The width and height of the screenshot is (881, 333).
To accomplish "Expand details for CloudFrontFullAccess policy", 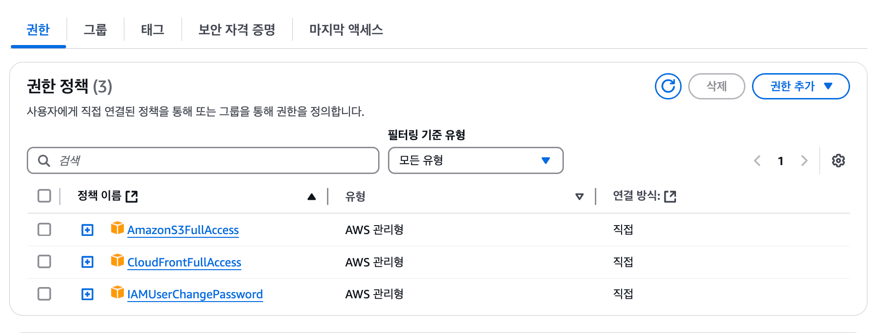I will click(x=87, y=262).
